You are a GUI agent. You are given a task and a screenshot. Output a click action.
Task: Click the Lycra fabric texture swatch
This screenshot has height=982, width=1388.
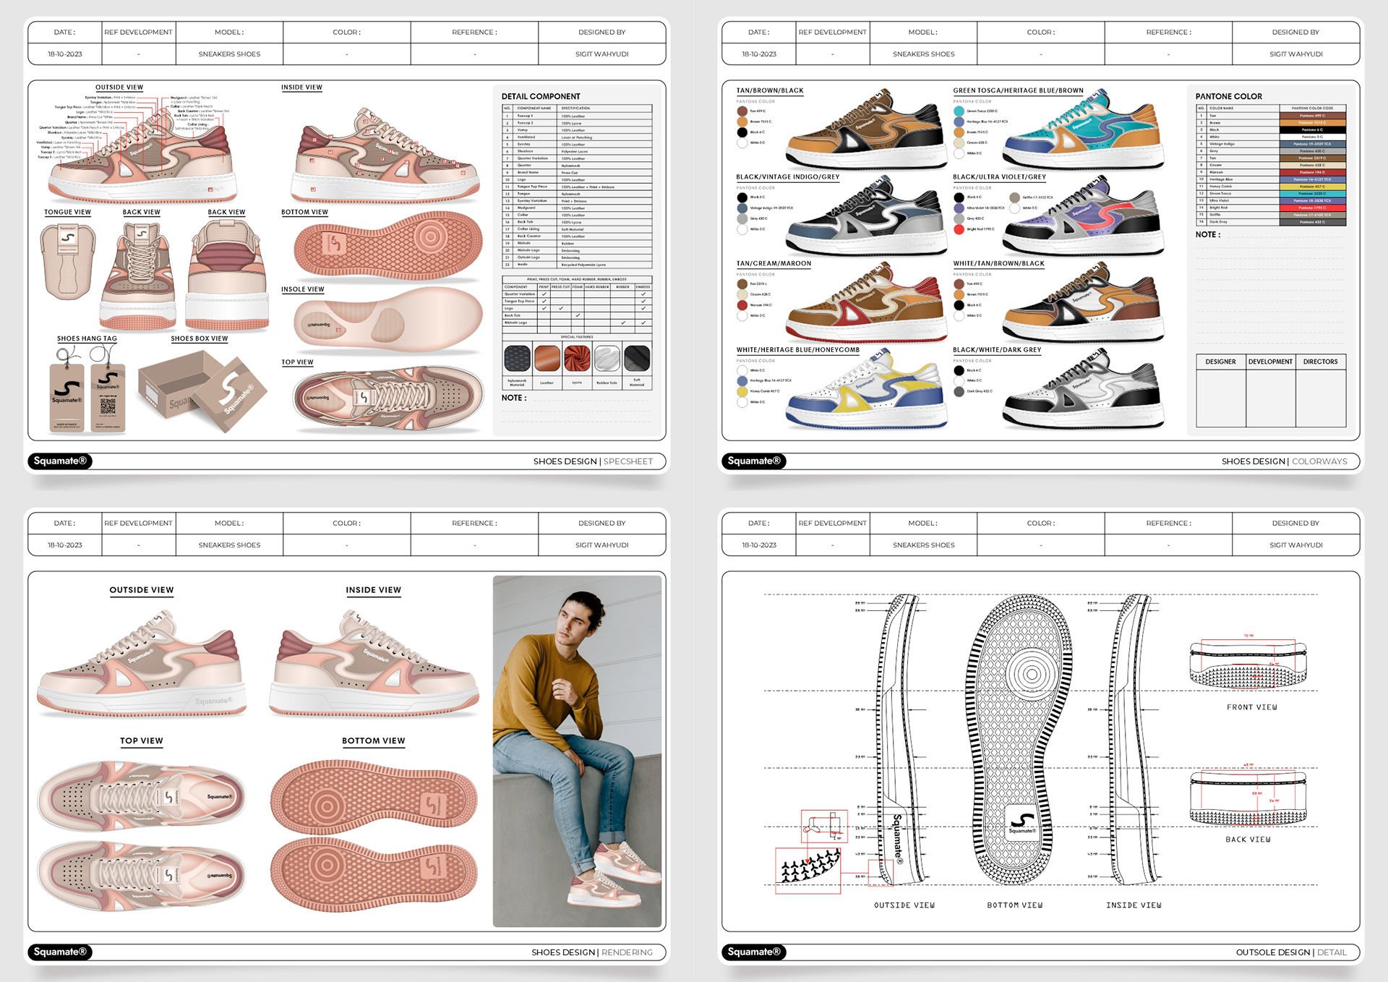coord(577,358)
